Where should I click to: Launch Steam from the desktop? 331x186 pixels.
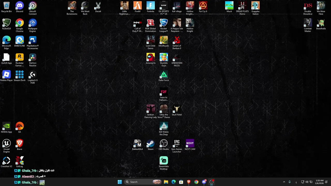point(151,145)
